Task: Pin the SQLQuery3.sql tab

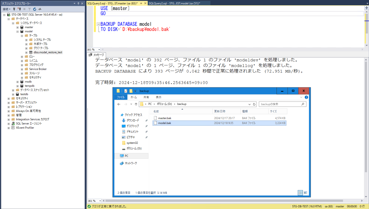Action: point(141,3)
